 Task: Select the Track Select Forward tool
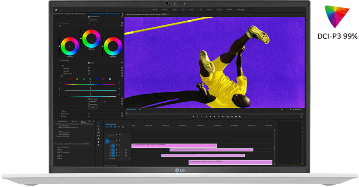98,126
